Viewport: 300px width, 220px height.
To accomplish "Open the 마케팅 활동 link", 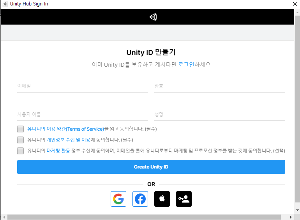I will click(58, 151).
